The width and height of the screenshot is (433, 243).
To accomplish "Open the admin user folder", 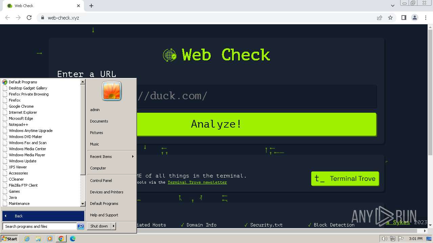I will click(95, 110).
